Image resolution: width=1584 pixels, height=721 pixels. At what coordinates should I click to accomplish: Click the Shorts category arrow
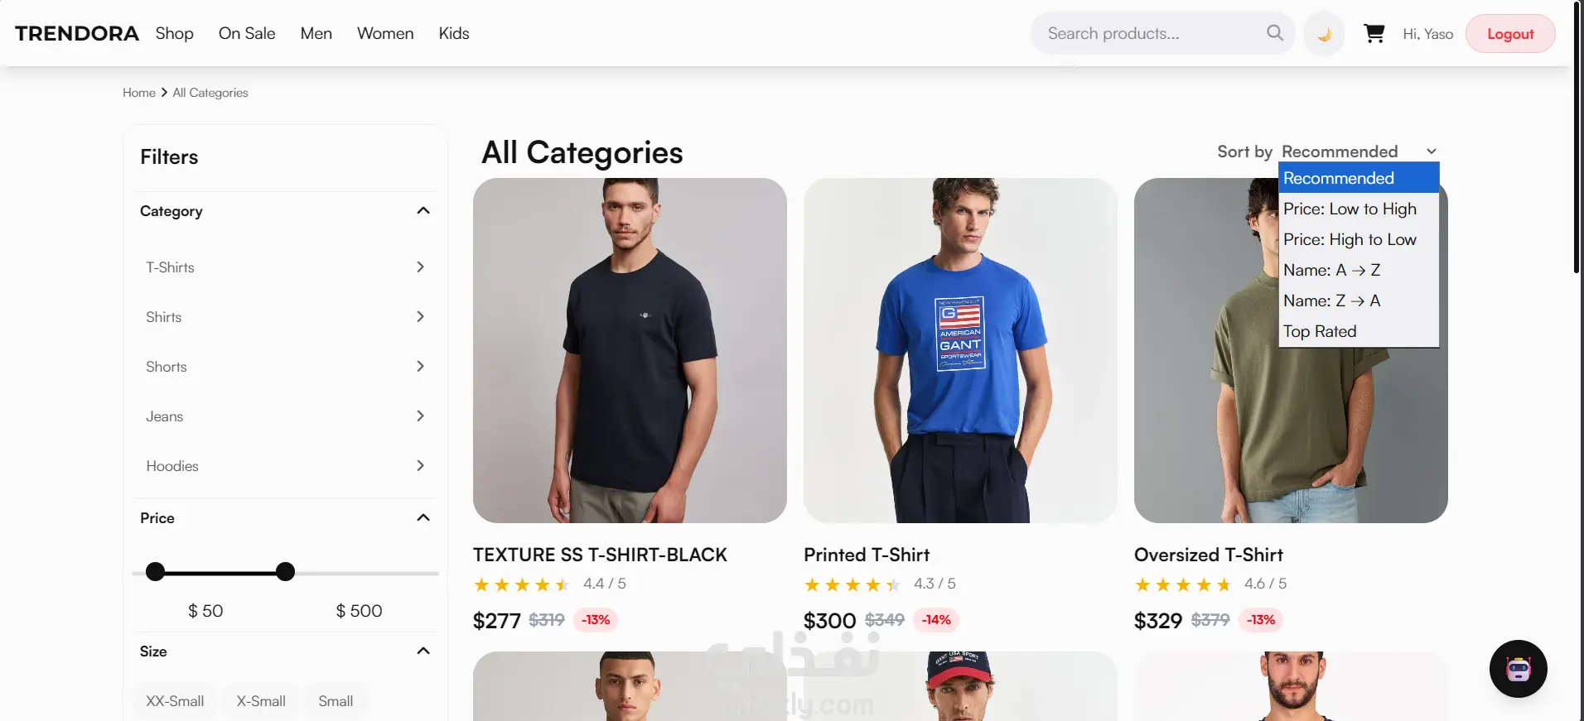tap(420, 367)
